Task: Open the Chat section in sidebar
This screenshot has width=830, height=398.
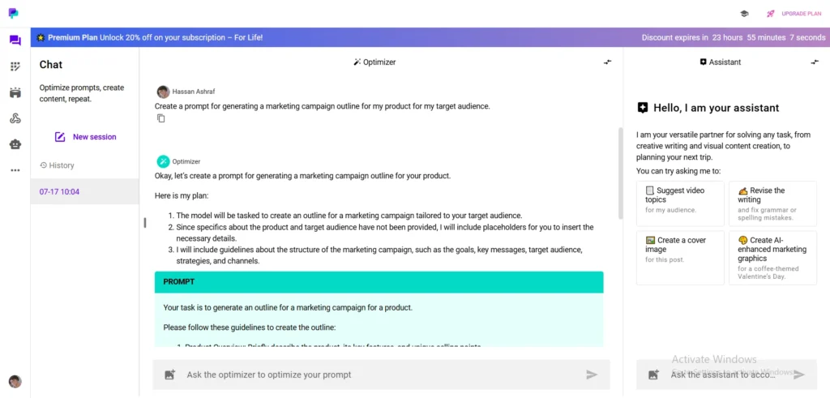Action: point(15,41)
